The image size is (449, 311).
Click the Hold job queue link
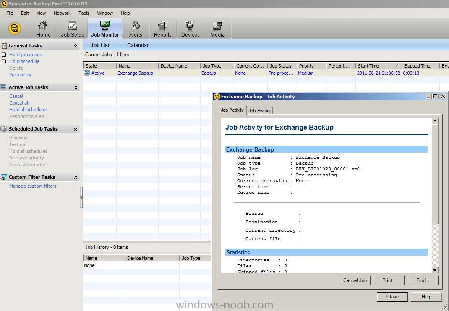click(26, 55)
